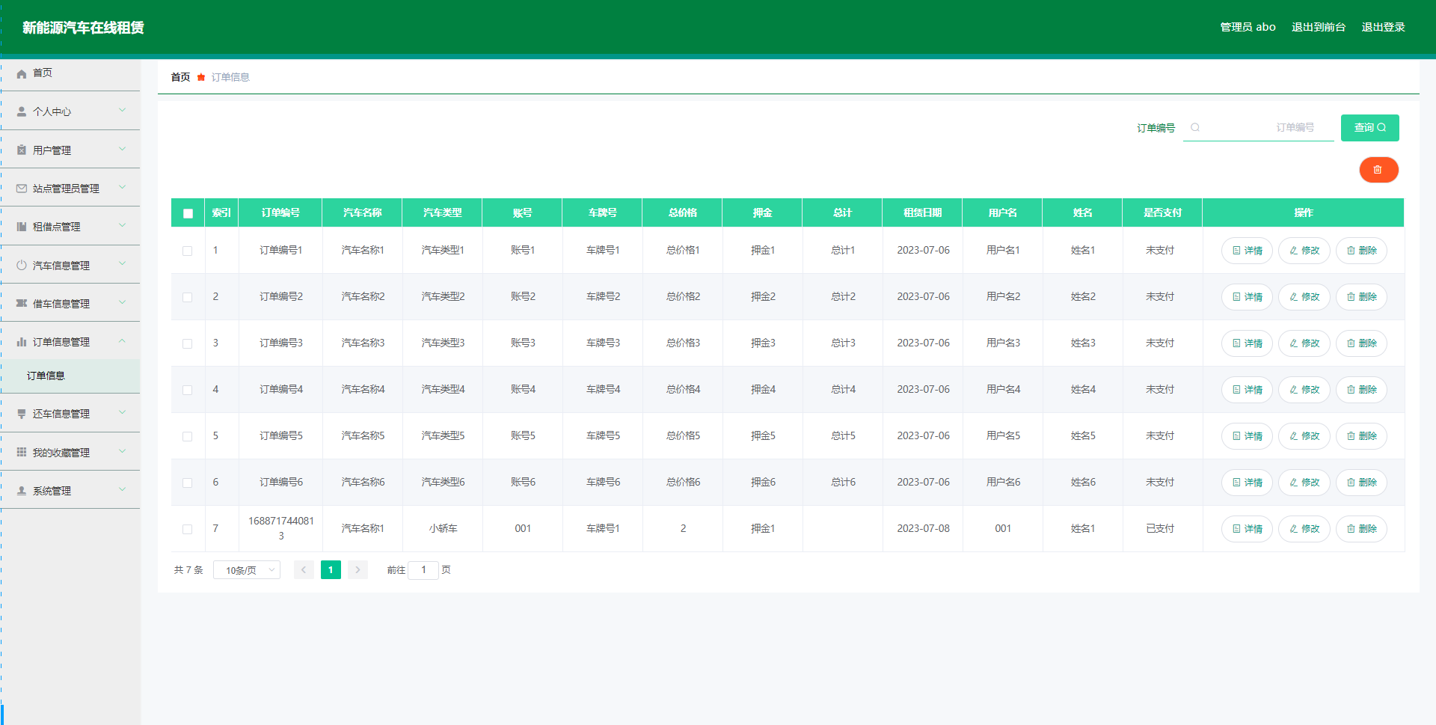Open the 订单信息 submenu item
Viewport: 1436px width, 725px height.
pyautogui.click(x=70, y=376)
